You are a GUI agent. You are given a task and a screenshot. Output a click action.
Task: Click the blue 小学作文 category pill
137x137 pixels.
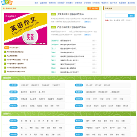[x=13, y=85]
